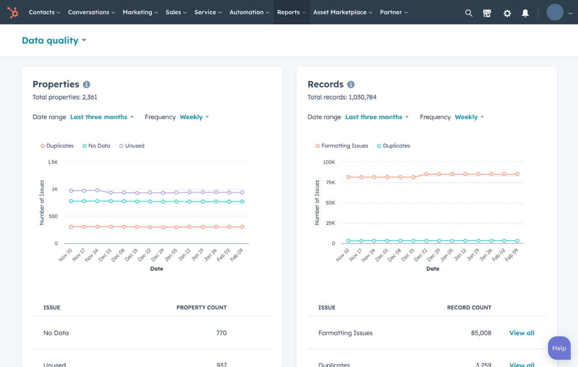
Task: Toggle Formatting Issues in the Records chart legend
Action: [x=341, y=145]
